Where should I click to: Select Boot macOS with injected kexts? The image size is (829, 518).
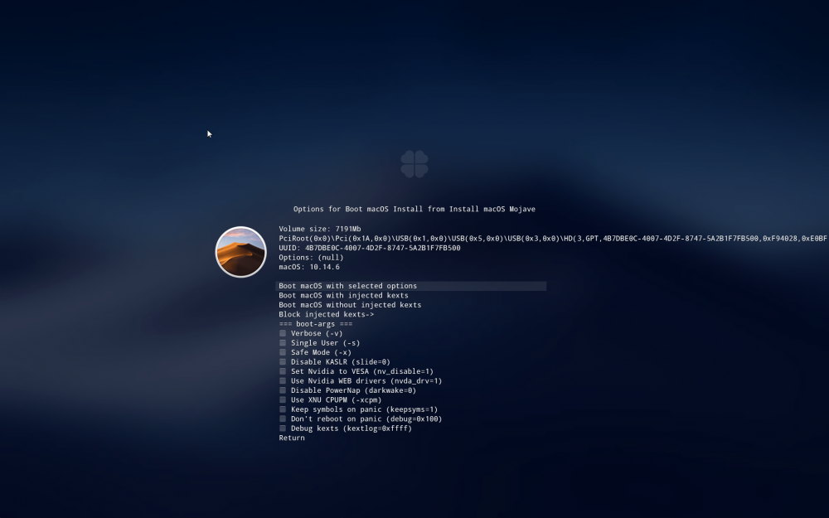[343, 296]
